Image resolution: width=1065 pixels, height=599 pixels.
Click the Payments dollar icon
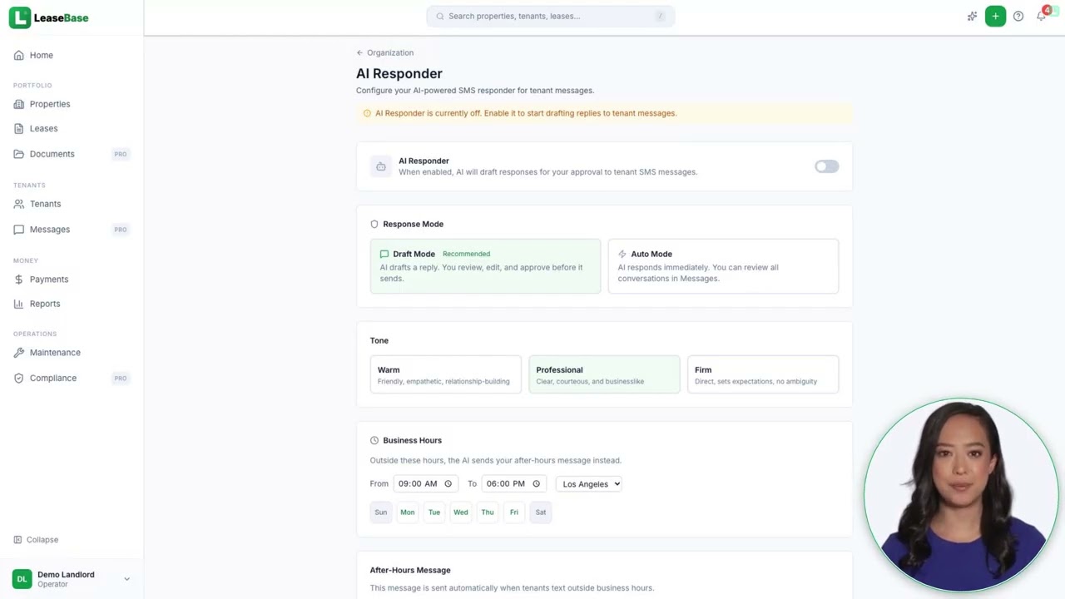point(18,280)
